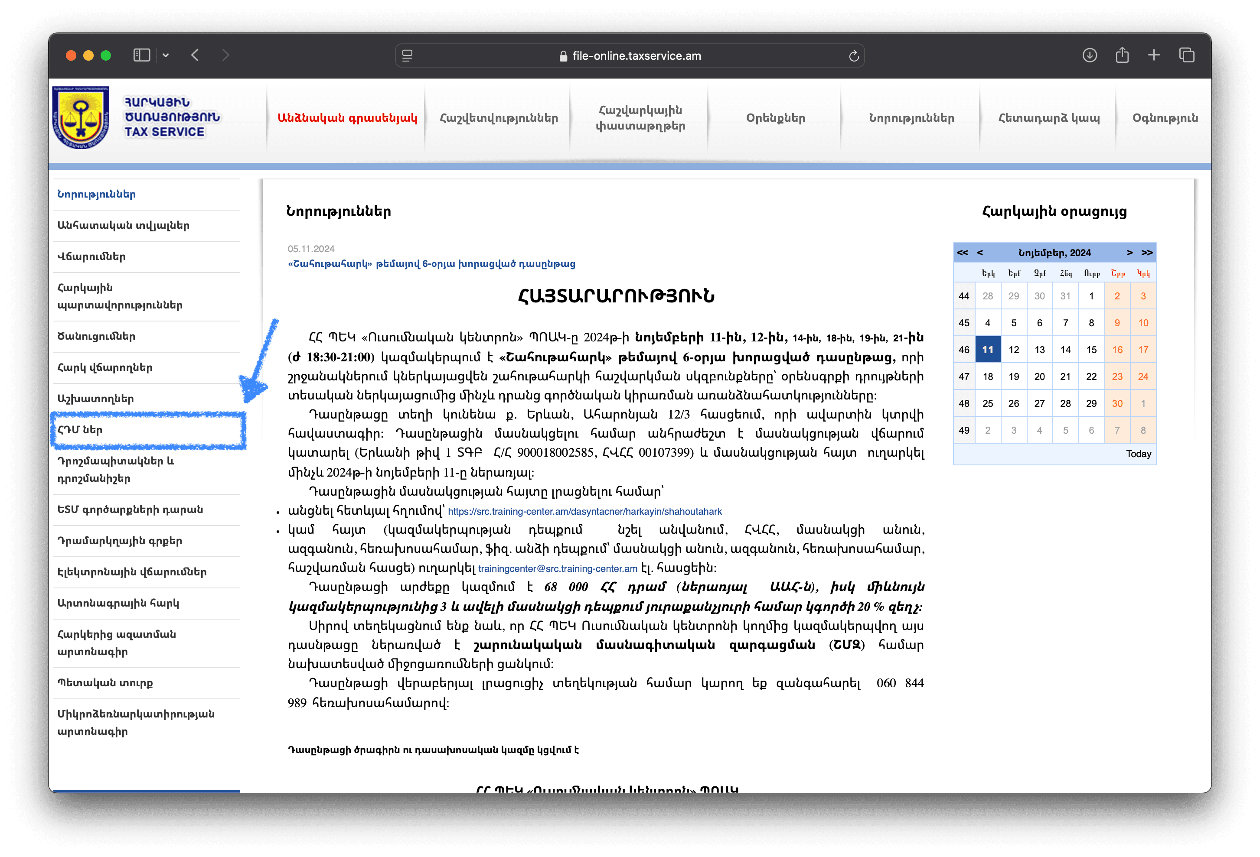Select Նորություններ in the left sidebar
Screen dimensions: 1260x857
[147, 195]
